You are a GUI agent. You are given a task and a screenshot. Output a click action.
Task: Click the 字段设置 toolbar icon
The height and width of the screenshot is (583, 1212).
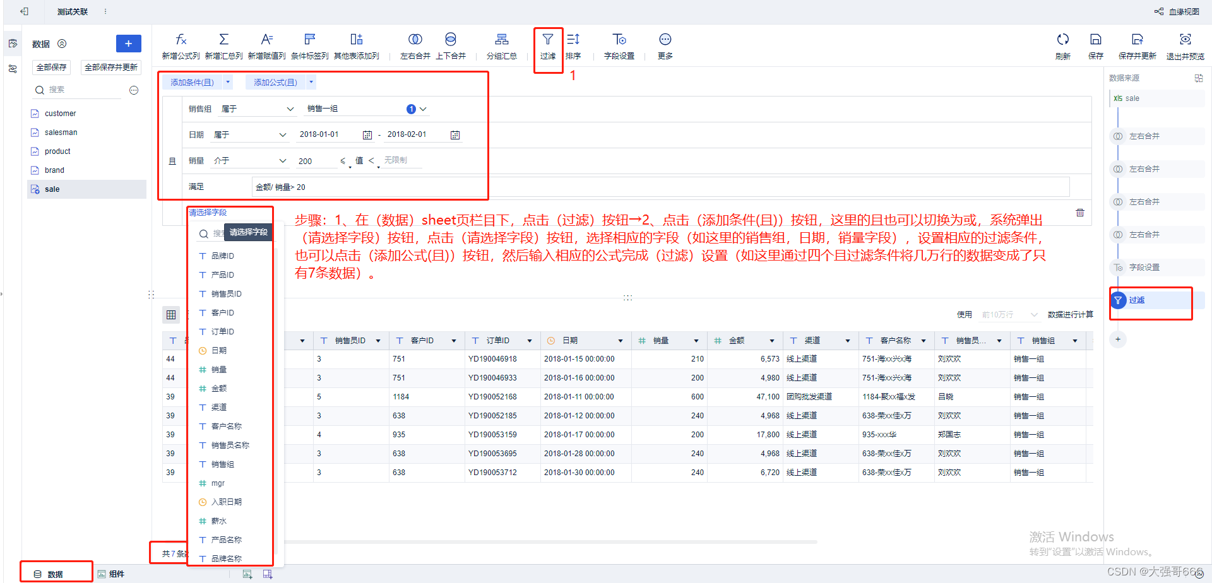[619, 40]
